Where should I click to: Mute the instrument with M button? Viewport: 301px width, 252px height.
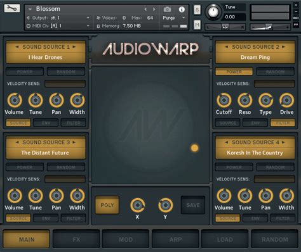[197, 25]
